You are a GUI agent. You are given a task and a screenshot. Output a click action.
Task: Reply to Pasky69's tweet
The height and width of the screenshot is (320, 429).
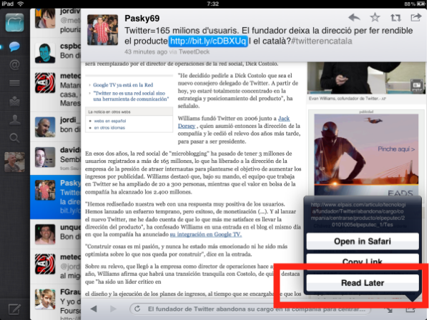coord(354,18)
